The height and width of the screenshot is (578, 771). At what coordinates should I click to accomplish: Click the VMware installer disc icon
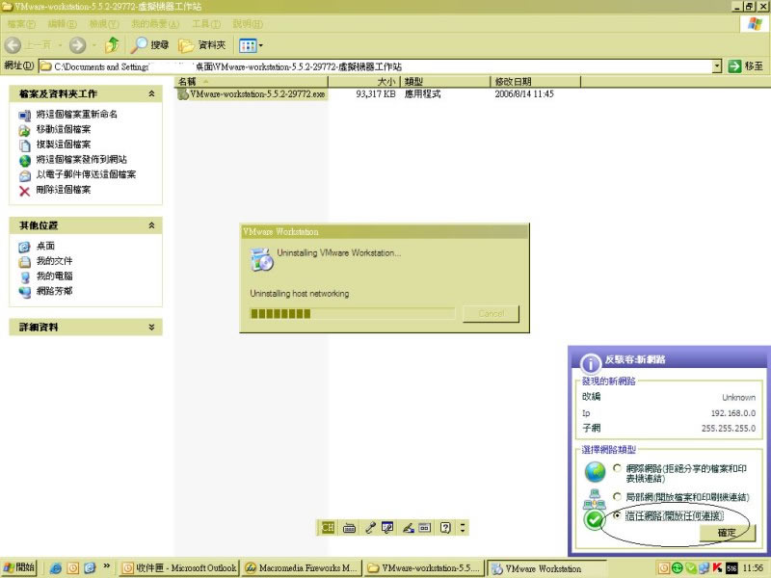point(261,259)
